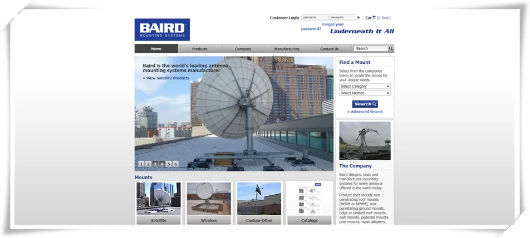
Task: Open the Company menu
Action: pyautogui.click(x=243, y=49)
